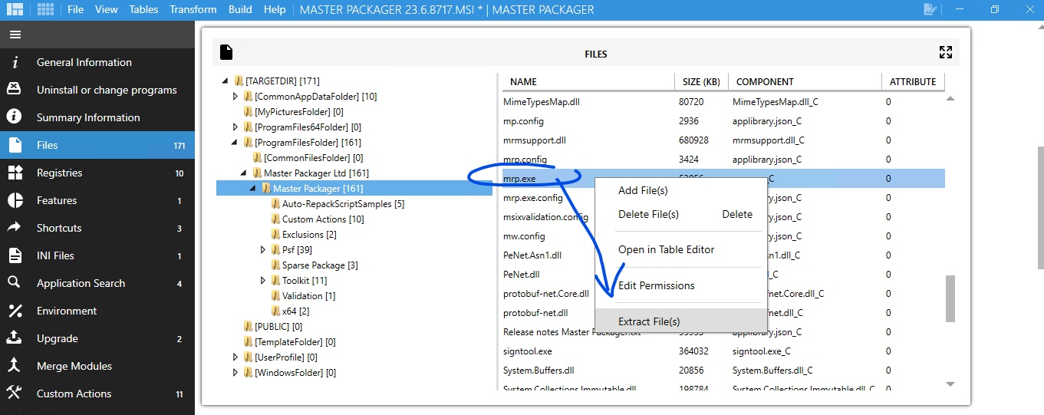Expand the [ProgramFiles64Folder] [0] node

point(235,127)
